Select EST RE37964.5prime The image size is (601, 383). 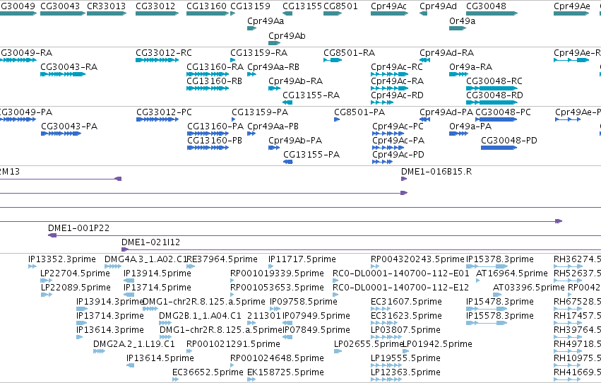coord(191,266)
